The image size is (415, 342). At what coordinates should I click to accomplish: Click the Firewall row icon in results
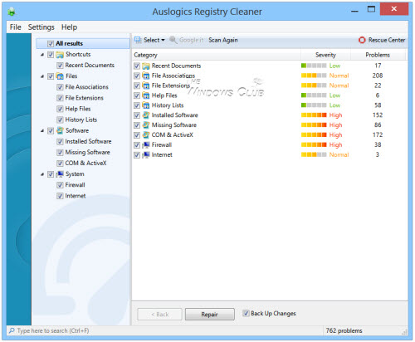click(x=146, y=145)
